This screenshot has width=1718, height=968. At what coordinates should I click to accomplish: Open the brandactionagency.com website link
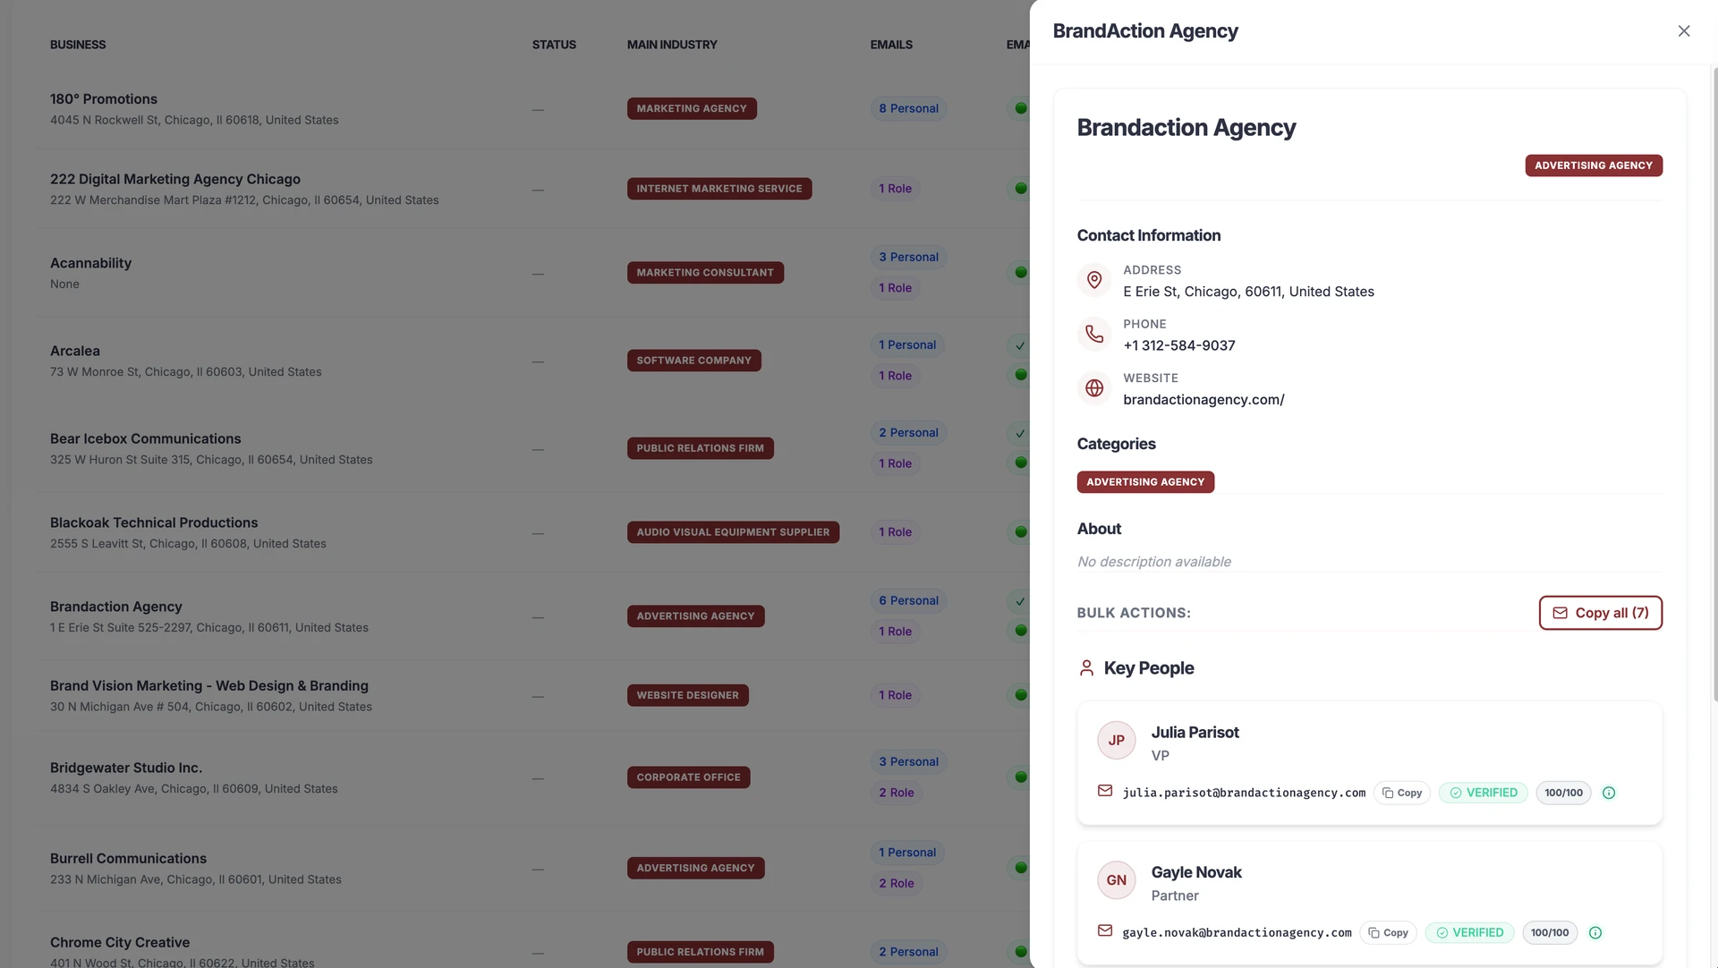pyautogui.click(x=1203, y=400)
